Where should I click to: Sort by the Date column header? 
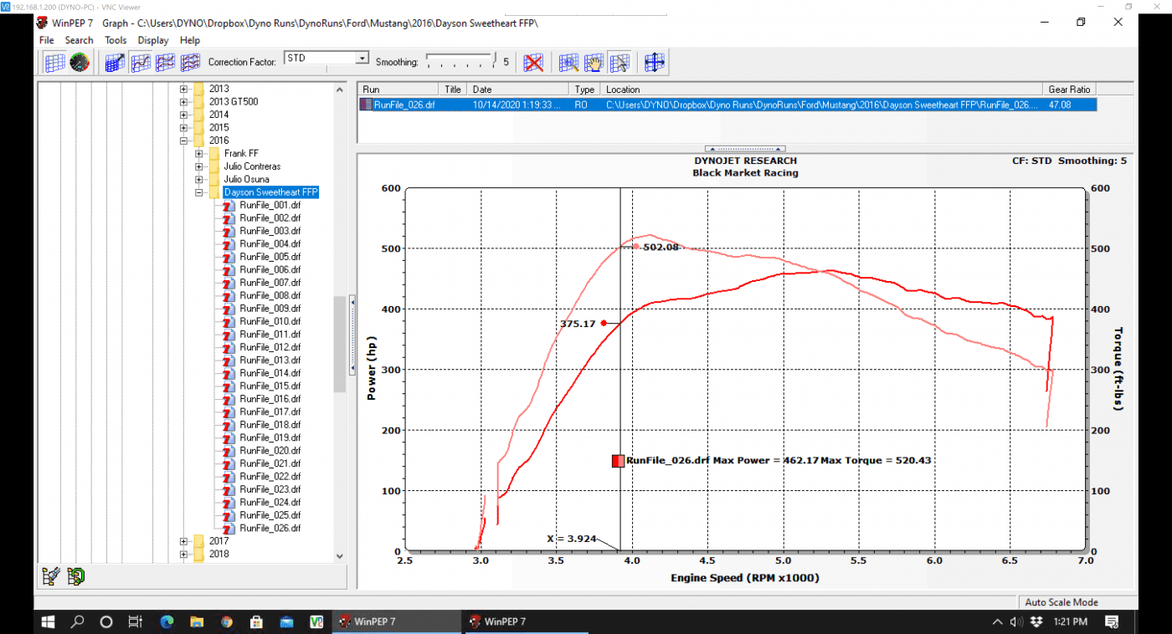coord(518,89)
